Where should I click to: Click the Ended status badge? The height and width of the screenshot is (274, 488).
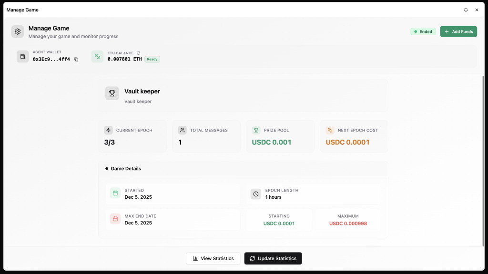pos(423,32)
